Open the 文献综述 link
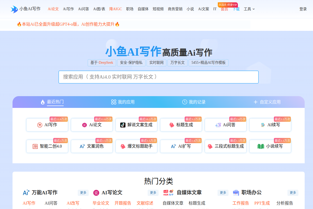This screenshot has height=209, width=313. coord(145,203)
